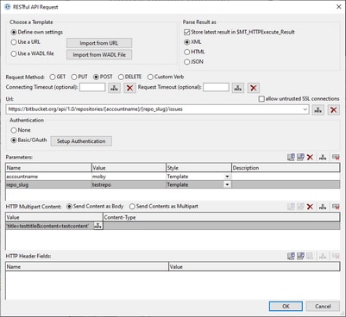
Task: Open Style dropdown for repo_slug parameter
Action: pyautogui.click(x=227, y=184)
